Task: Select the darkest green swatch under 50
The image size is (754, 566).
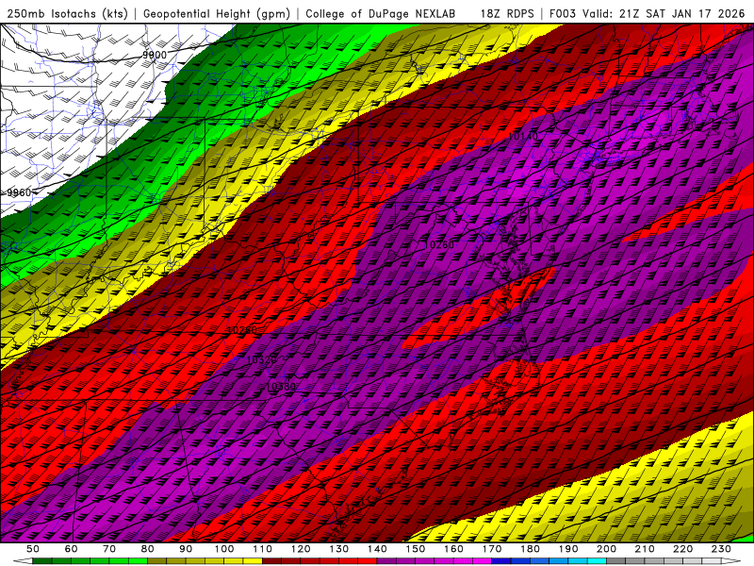Action: pyautogui.click(x=42, y=561)
